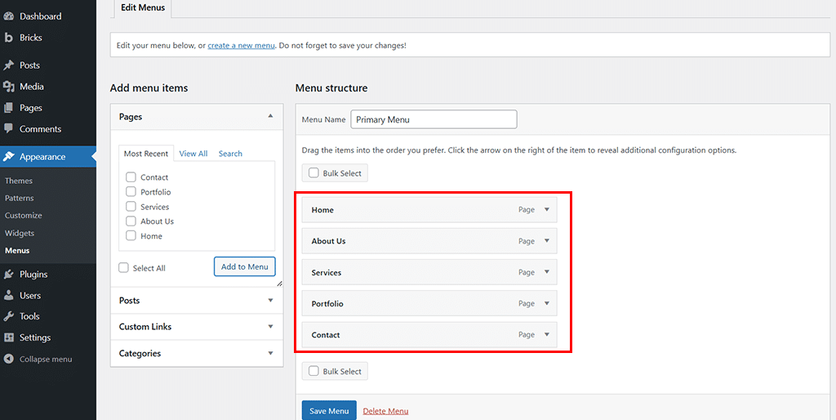The image size is (836, 420).
Task: Click the Pages icon in sidebar
Action: [x=8, y=108]
